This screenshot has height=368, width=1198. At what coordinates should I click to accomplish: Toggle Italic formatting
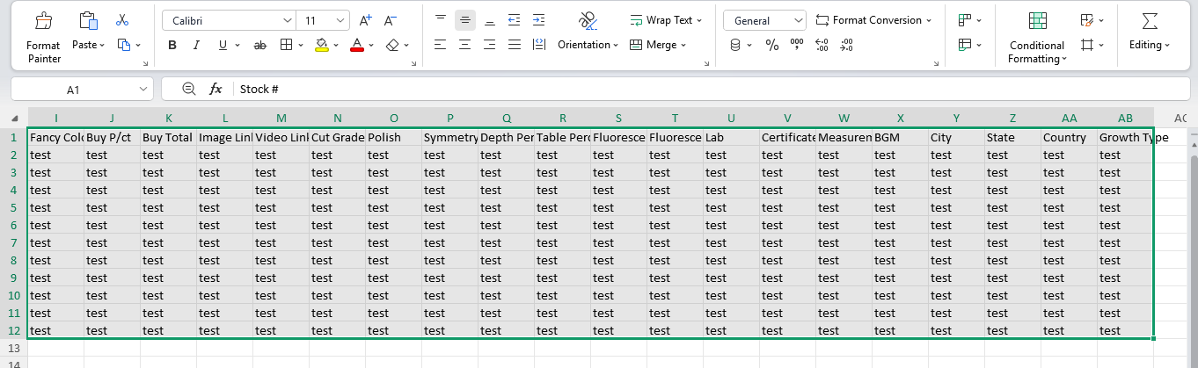point(197,45)
